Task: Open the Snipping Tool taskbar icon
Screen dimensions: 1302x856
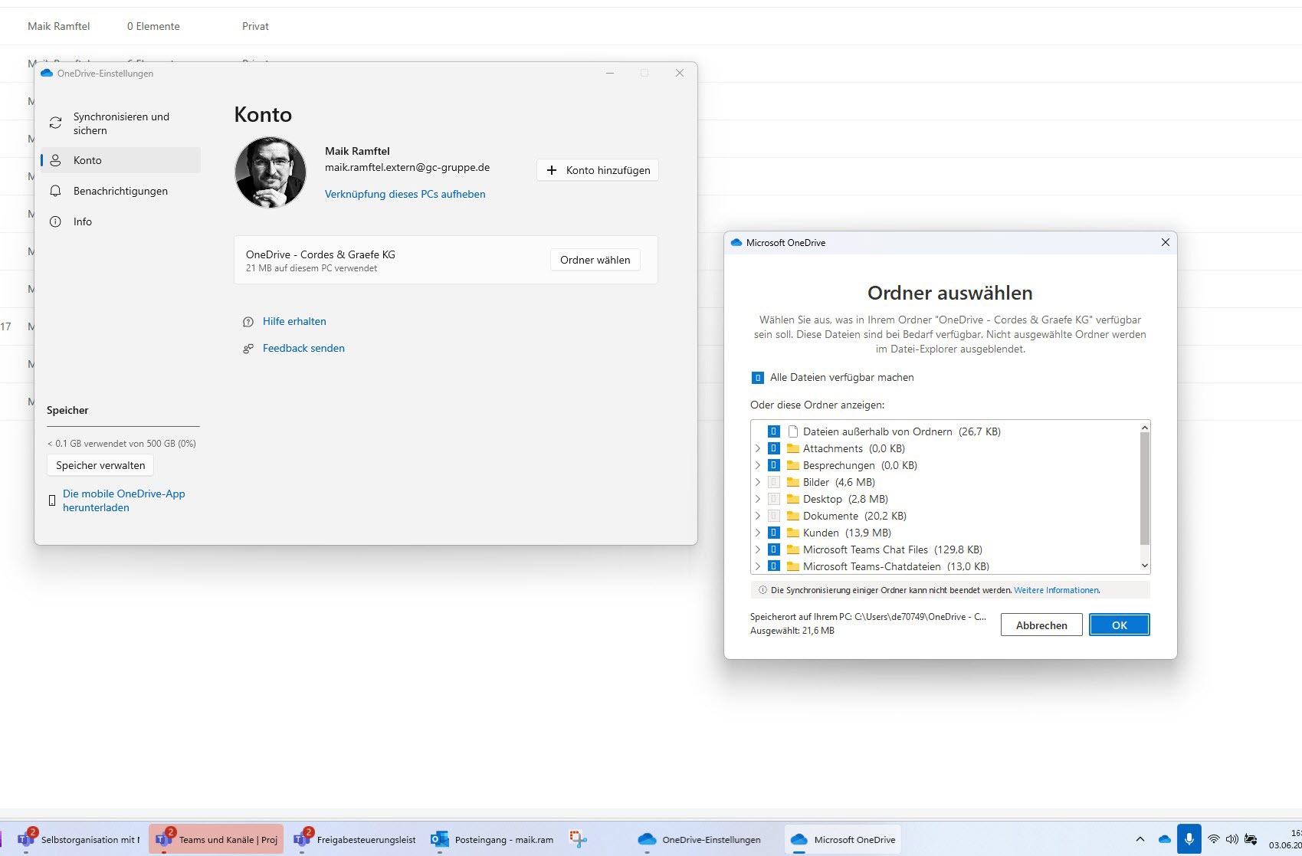Action: tap(579, 839)
